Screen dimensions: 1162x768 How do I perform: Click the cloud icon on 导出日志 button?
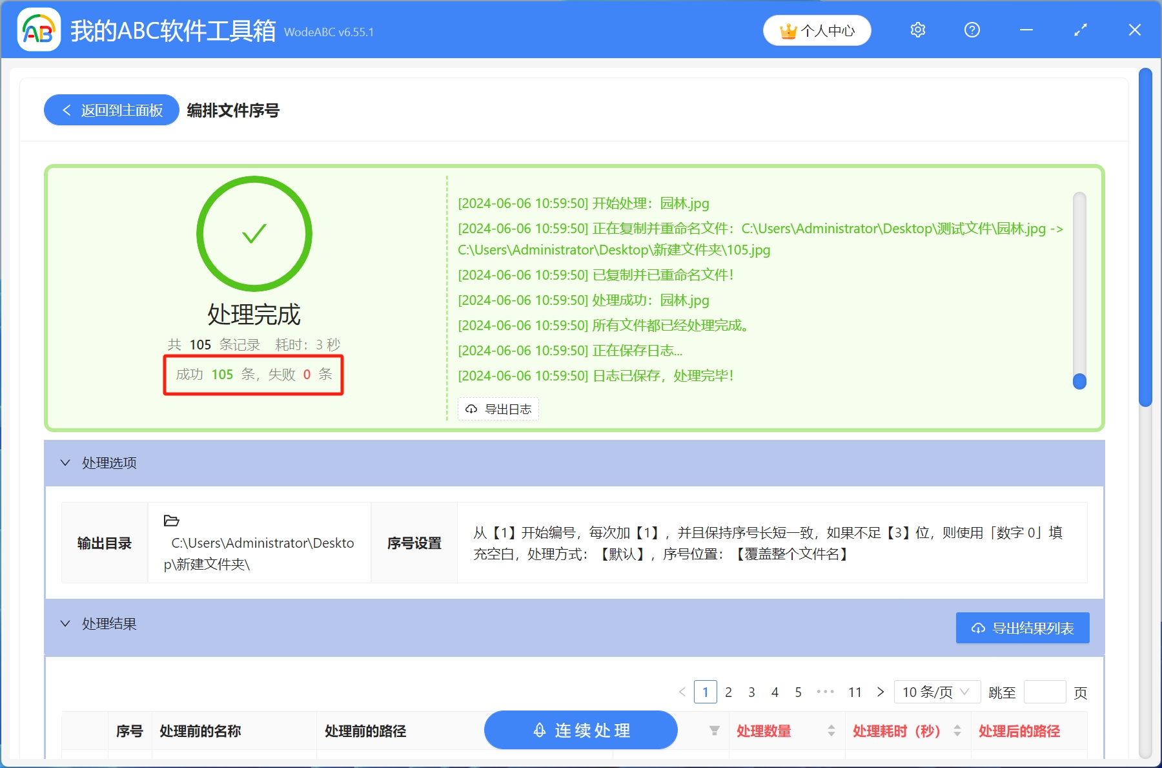coord(470,409)
